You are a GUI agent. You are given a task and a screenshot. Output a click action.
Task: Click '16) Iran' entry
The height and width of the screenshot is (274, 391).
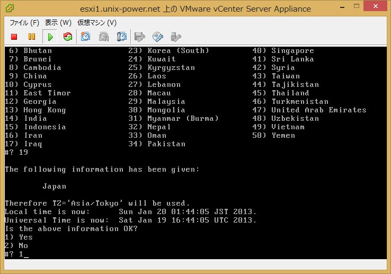(x=23, y=135)
